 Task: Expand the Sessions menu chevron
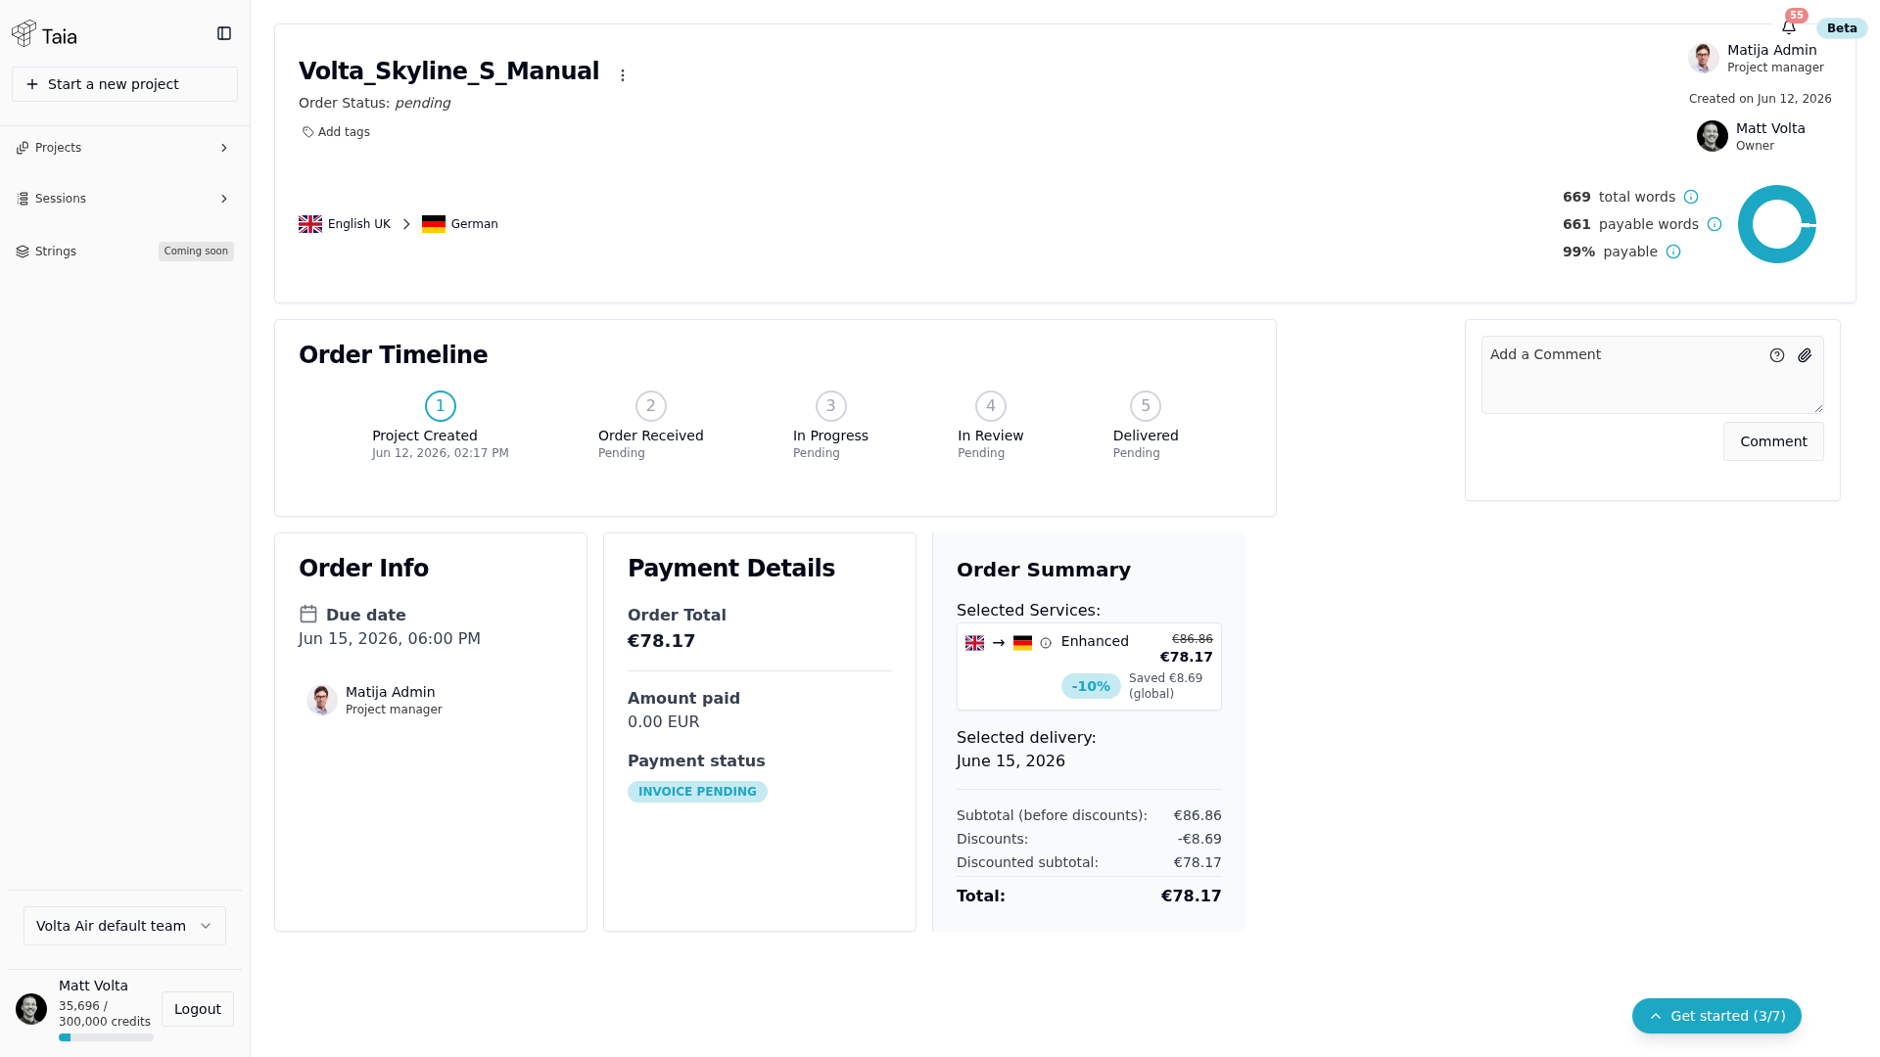coord(224,199)
